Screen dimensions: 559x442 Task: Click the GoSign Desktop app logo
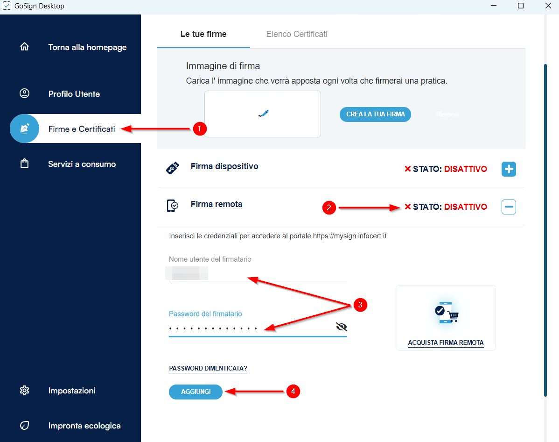coord(7,6)
